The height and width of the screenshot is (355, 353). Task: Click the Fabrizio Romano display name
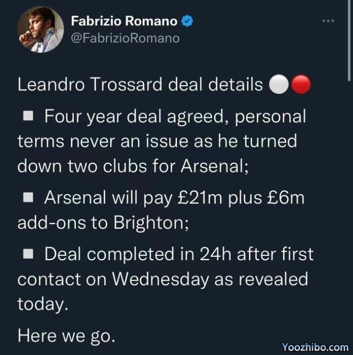click(124, 21)
